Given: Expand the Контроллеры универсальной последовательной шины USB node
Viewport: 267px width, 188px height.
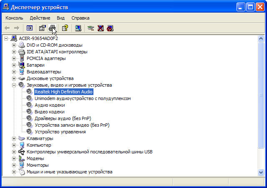Looking at the screenshot, I should pos(14,152).
